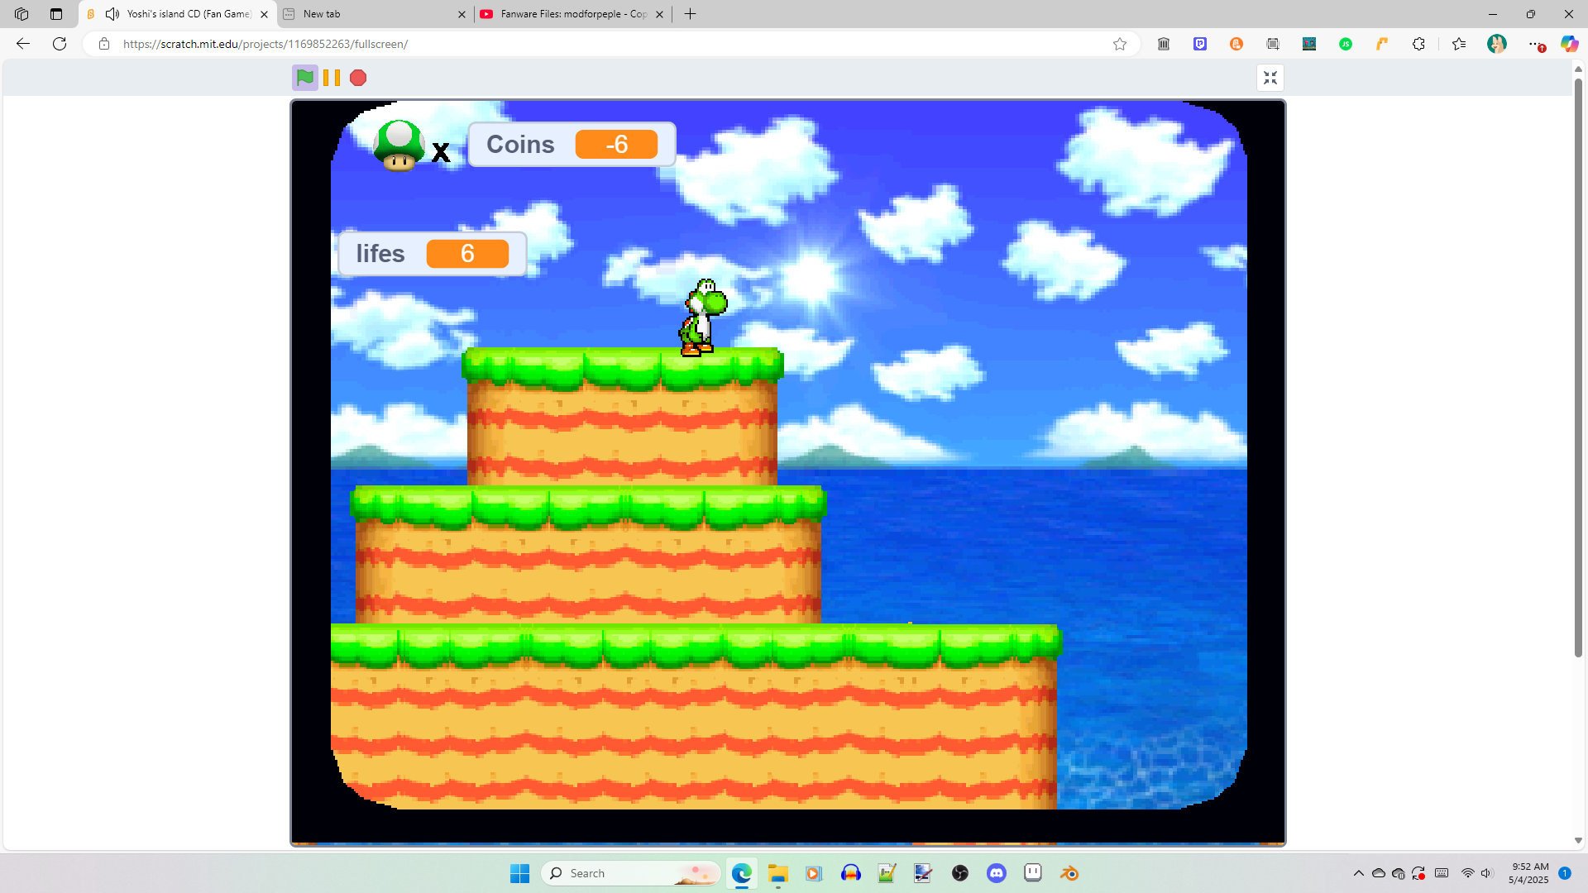This screenshot has width=1588, height=893.
Task: Show hidden system tray icons
Action: click(x=1359, y=873)
